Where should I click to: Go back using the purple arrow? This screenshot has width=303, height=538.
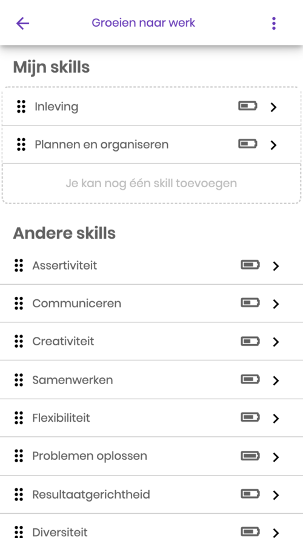click(22, 24)
